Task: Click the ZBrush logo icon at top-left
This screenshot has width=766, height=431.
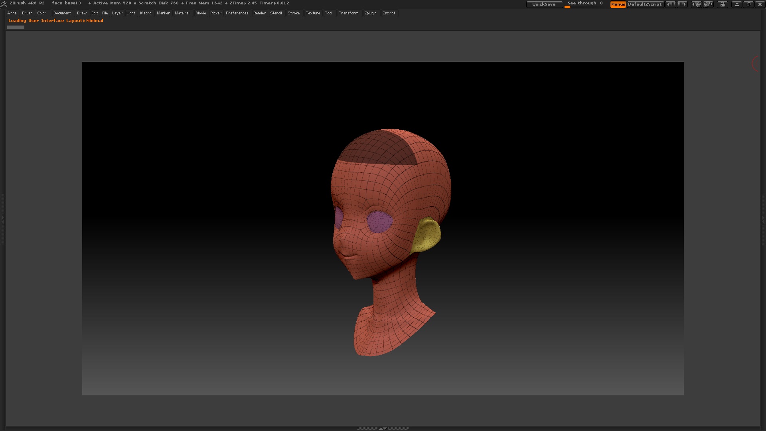Action: 4,4
